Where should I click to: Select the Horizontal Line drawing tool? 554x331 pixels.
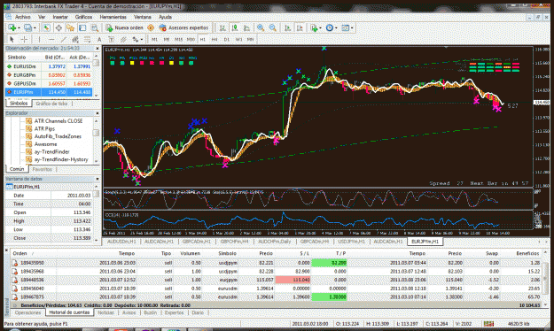pyautogui.click(x=51, y=39)
